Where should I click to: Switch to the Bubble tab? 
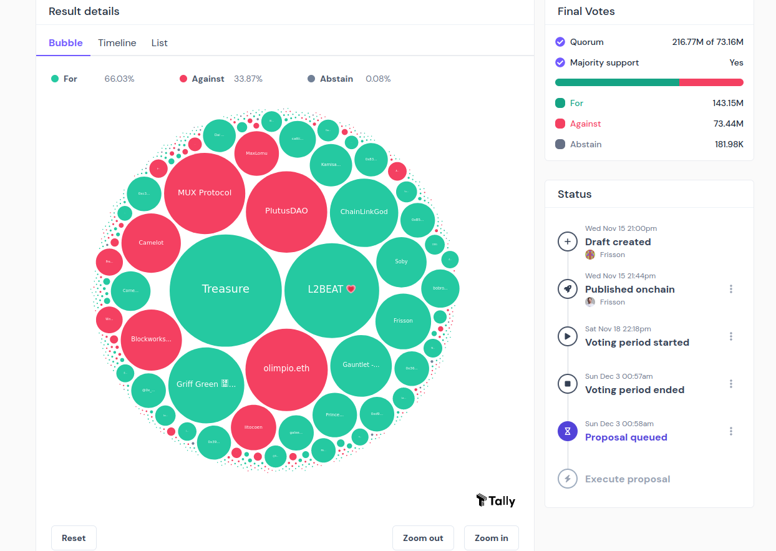pyautogui.click(x=65, y=43)
